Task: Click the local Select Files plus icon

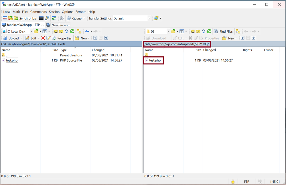Action: pos(95,38)
